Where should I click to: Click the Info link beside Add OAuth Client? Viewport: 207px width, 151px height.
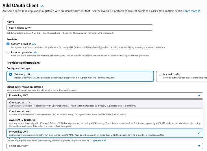pos(42,6)
